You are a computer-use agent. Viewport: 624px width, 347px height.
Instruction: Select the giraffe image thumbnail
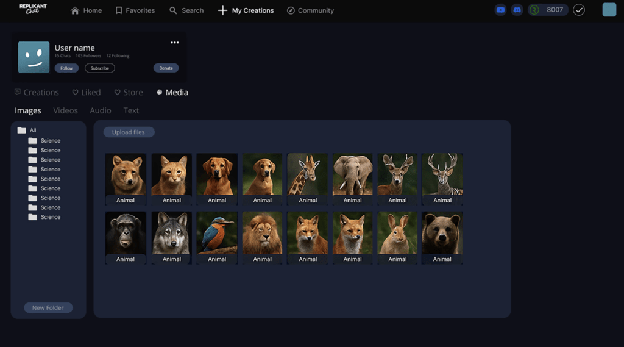(x=308, y=174)
